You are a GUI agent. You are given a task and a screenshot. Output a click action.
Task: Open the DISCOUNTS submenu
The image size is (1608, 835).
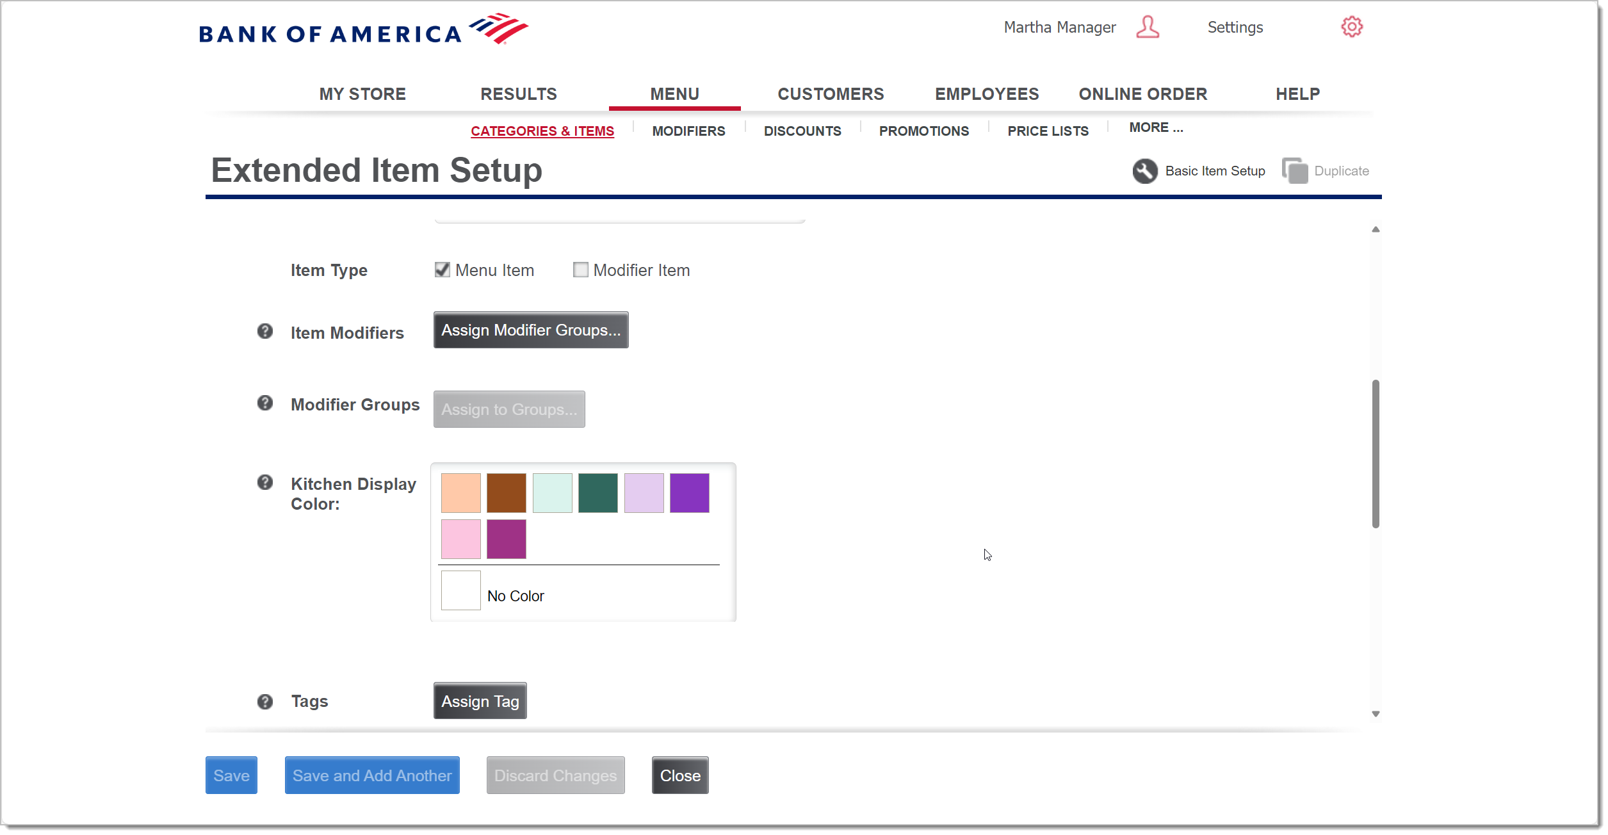(802, 131)
